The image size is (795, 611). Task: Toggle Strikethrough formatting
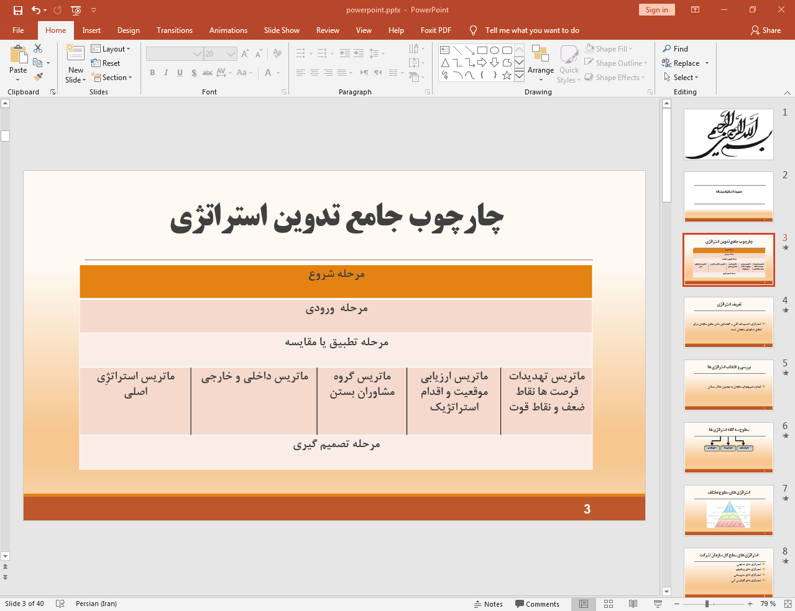208,73
